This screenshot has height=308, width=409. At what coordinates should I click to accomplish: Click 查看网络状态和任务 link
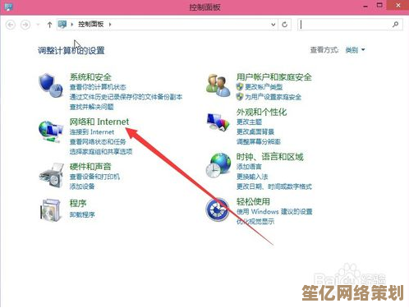pos(98,142)
